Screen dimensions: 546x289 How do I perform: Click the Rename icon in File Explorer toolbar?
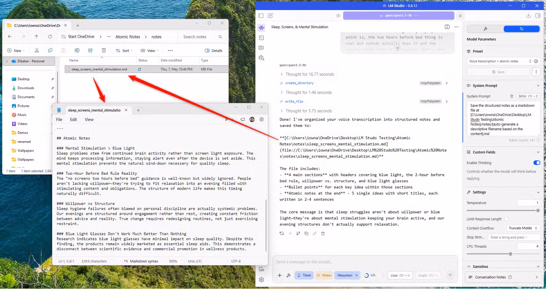click(77, 50)
